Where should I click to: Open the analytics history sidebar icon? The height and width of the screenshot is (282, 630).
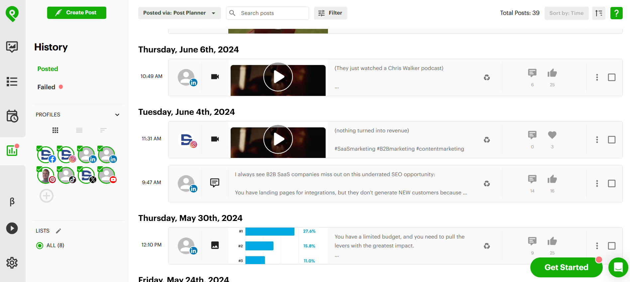point(12,150)
